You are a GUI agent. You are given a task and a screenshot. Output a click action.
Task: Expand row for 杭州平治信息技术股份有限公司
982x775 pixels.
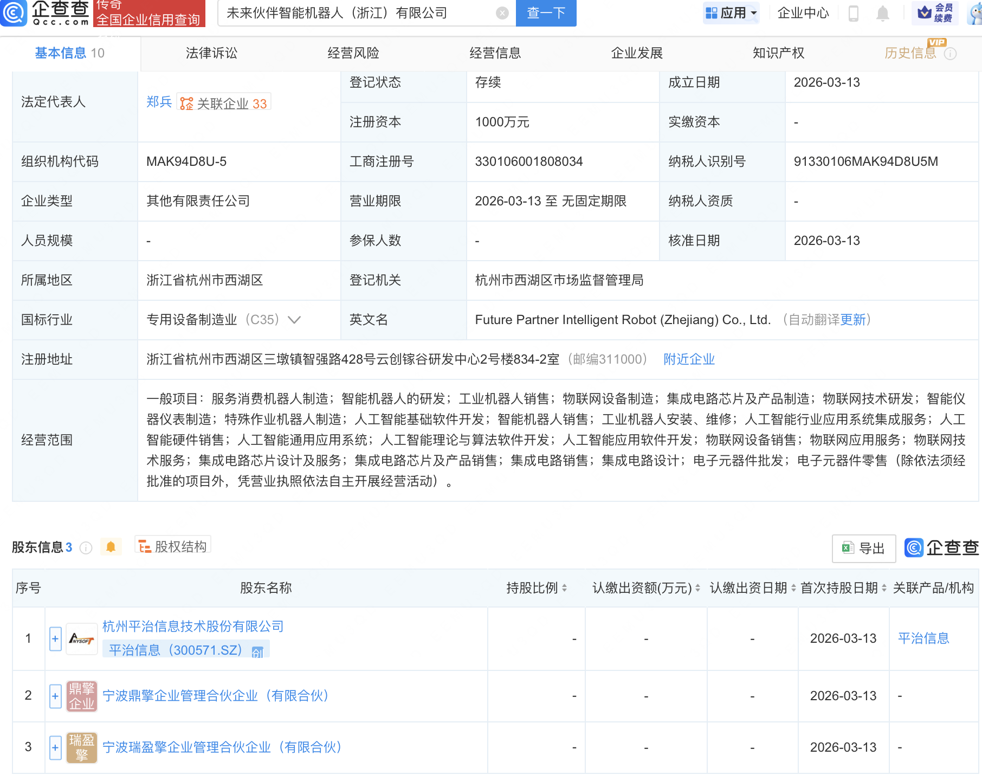click(x=55, y=639)
